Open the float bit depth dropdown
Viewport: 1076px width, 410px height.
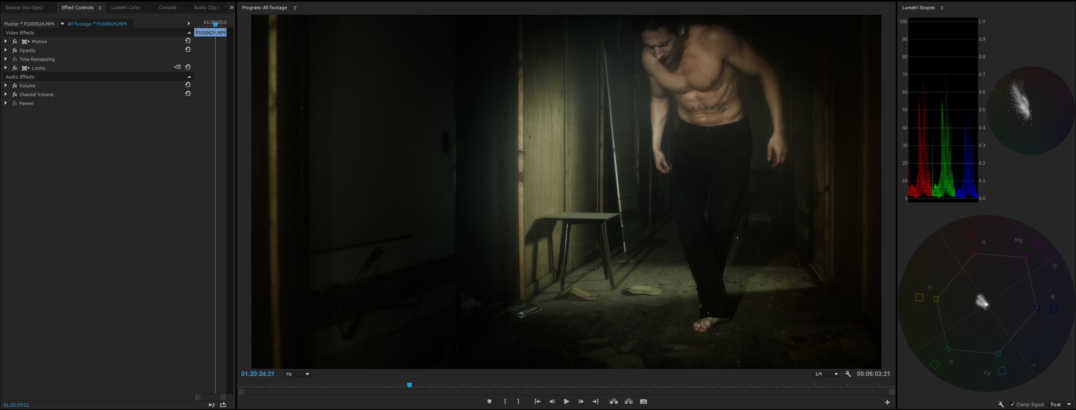tap(1061, 405)
